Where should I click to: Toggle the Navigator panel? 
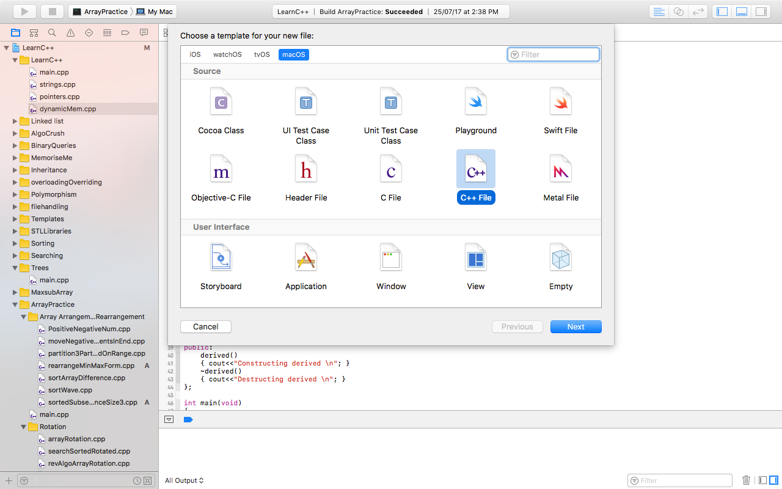pos(722,12)
